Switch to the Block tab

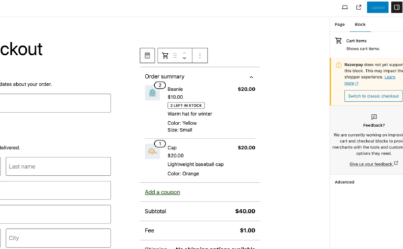[x=360, y=24]
